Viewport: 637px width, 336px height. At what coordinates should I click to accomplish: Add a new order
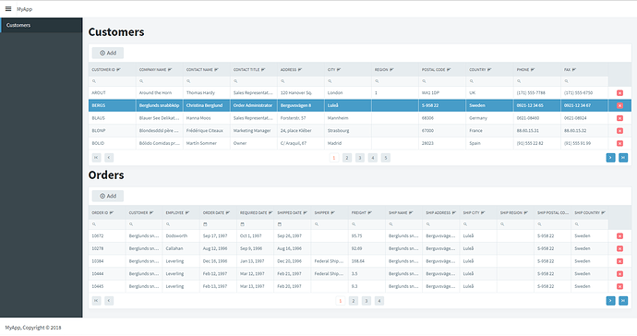(108, 196)
